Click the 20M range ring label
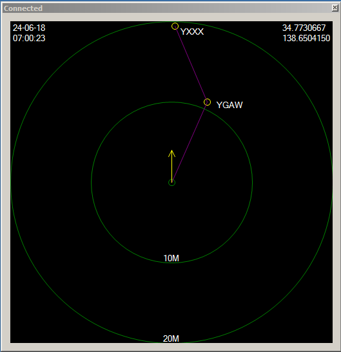The width and height of the screenshot is (341, 352). tap(171, 338)
